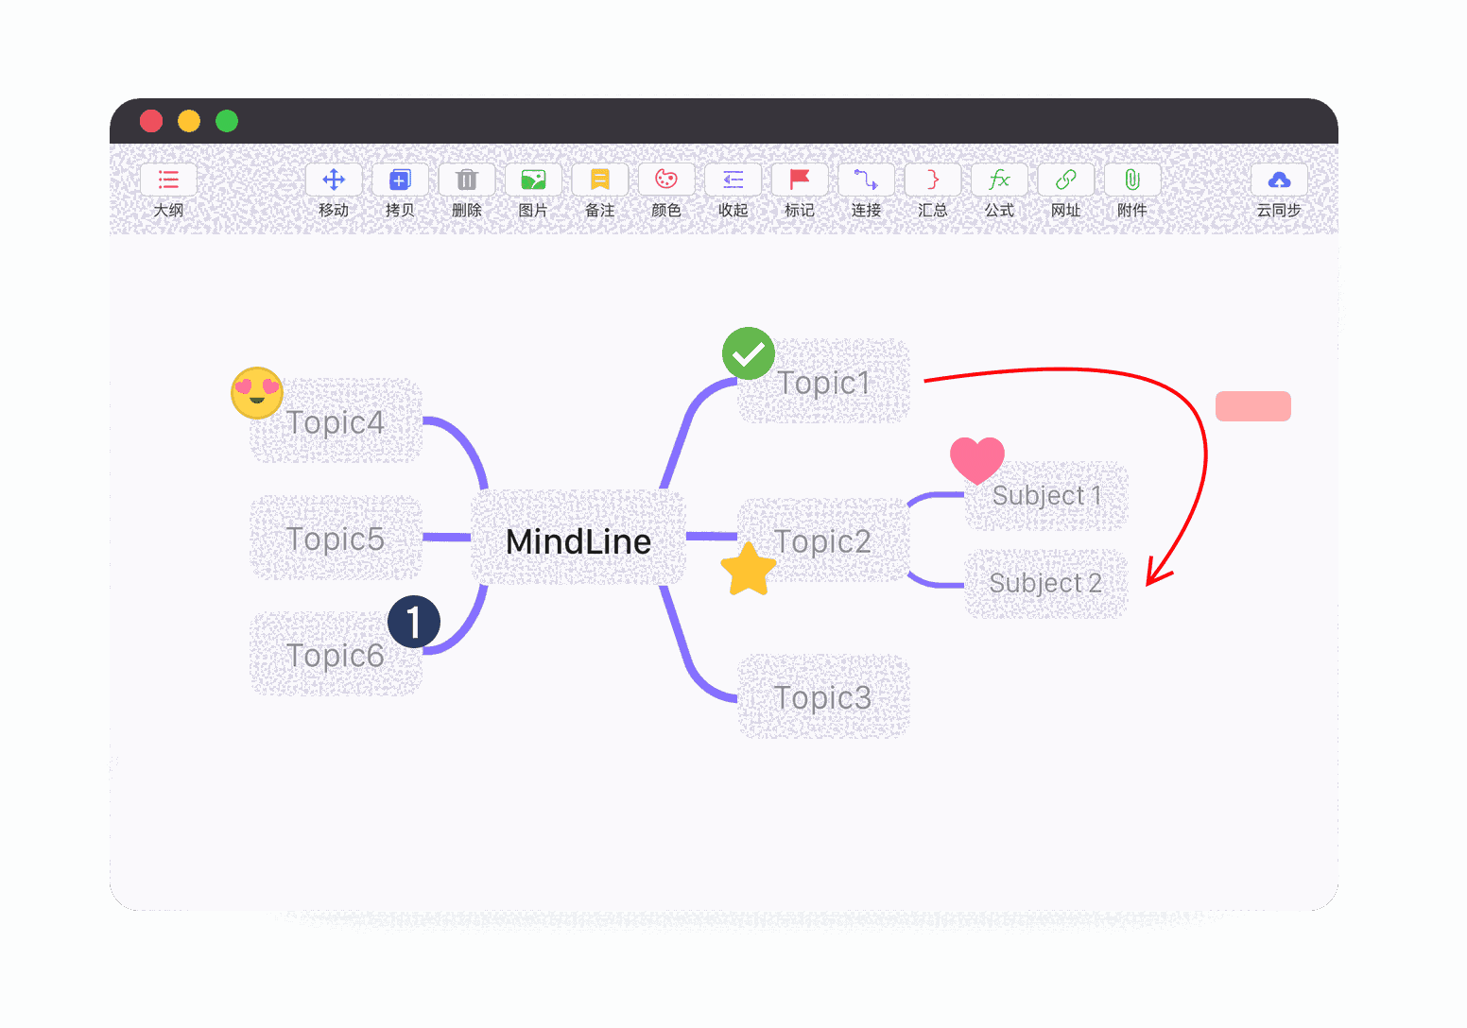Open the 大纲 outline view

click(x=168, y=180)
